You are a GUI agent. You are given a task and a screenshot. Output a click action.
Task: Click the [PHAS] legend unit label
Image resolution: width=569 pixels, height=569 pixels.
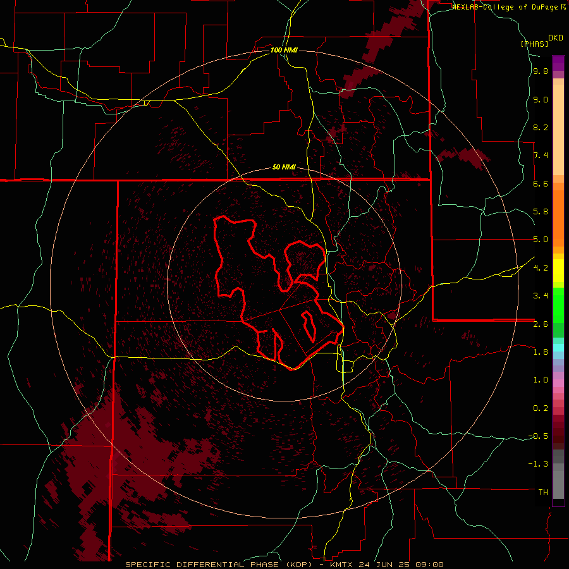point(534,44)
